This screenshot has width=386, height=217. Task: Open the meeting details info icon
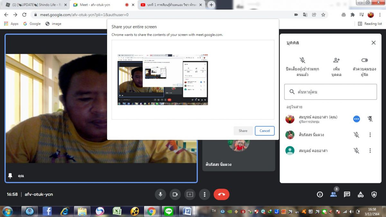[320, 194]
